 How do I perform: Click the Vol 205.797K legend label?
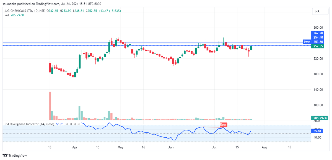pos(14,15)
